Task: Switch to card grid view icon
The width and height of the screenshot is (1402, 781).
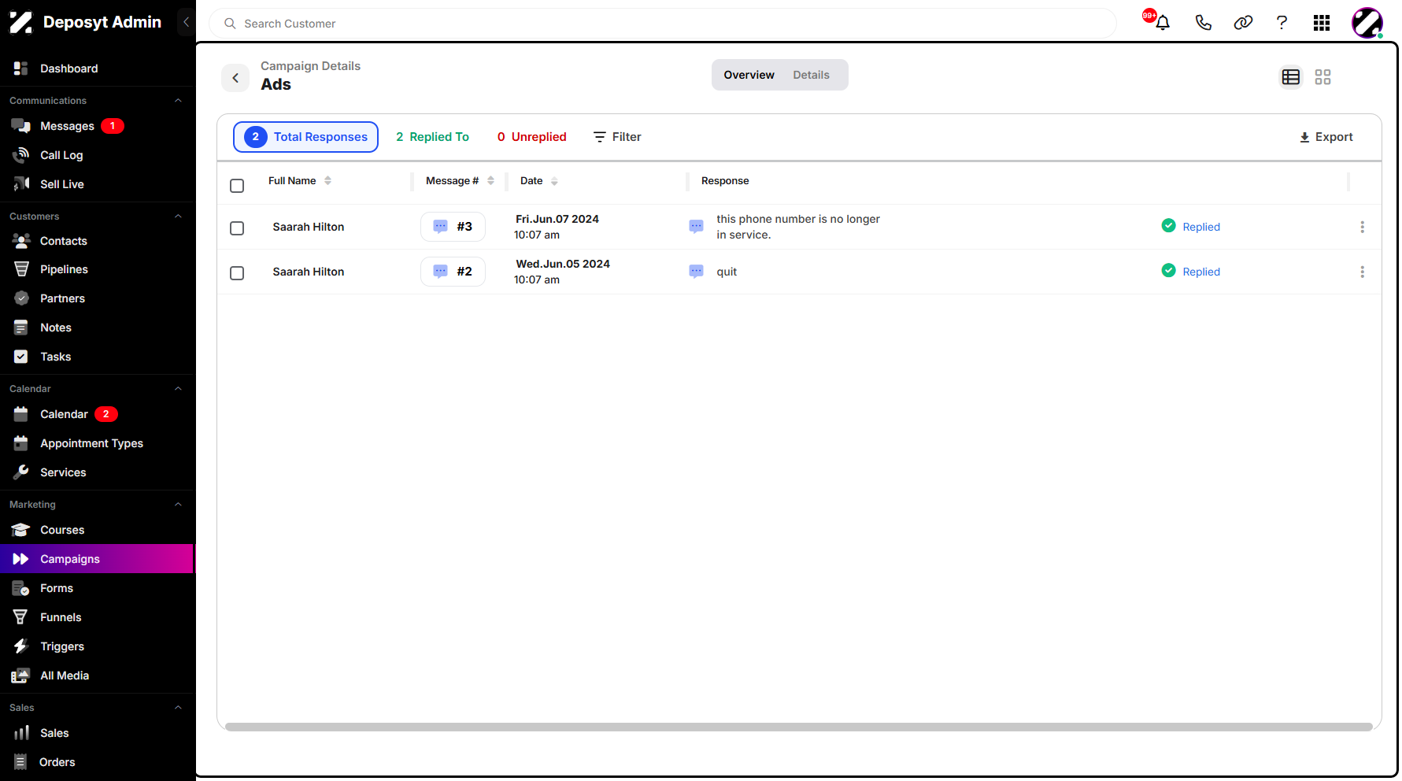Action: click(1322, 77)
